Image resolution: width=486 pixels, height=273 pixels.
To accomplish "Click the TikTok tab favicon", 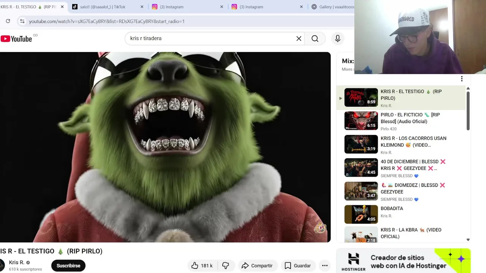I will coord(75,7).
